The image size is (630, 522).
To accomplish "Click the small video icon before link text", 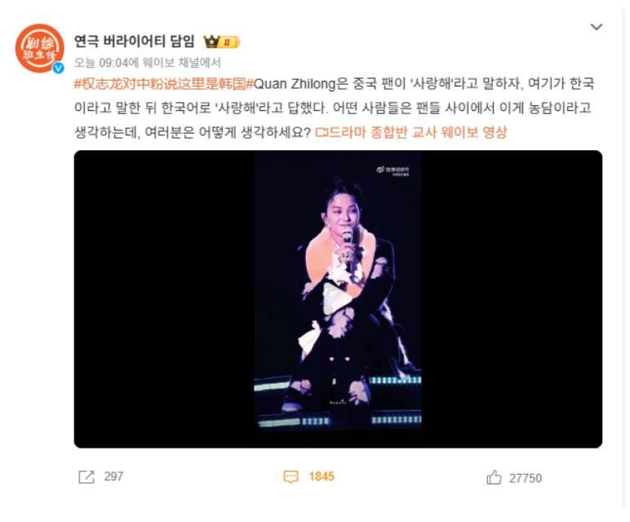I will pyautogui.click(x=322, y=132).
